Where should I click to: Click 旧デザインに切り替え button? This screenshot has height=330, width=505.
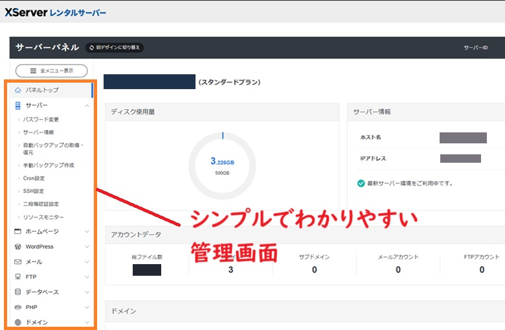115,48
